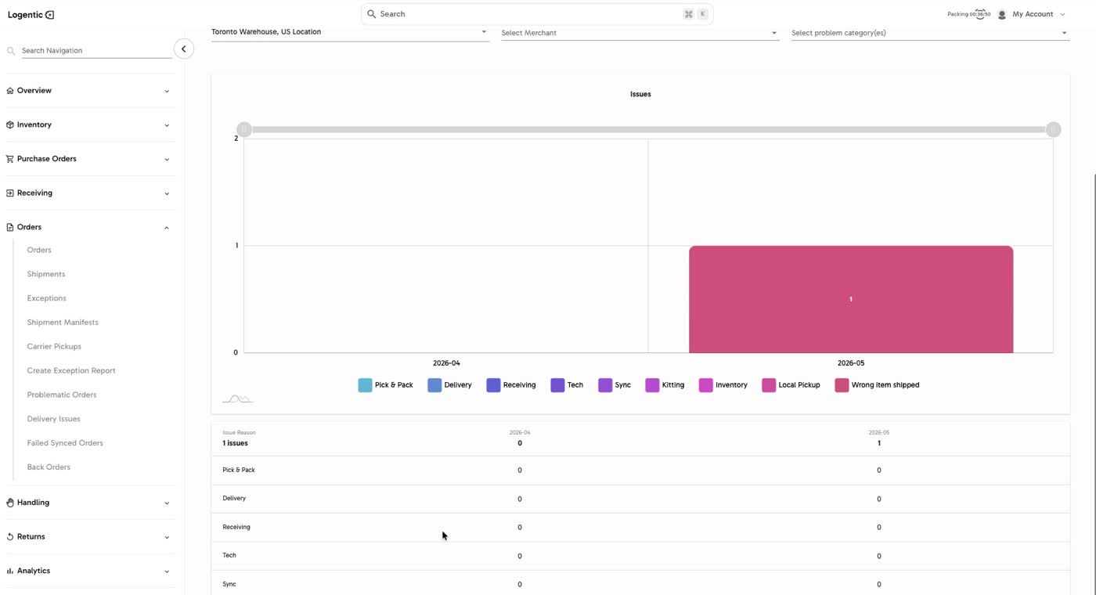The width and height of the screenshot is (1096, 595).
Task: Go to Back Orders page
Action: 49,467
